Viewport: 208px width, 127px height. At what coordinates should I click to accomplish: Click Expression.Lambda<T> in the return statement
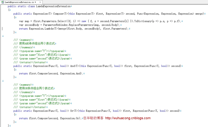coord(43,28)
